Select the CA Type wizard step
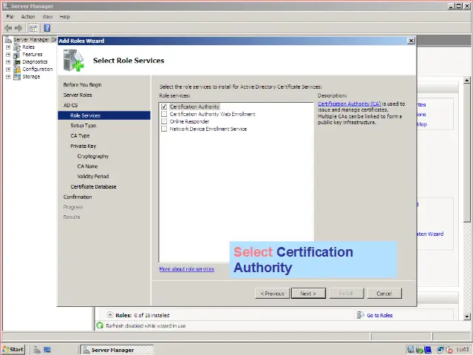Viewport: 473px width, 355px height. 80,136
